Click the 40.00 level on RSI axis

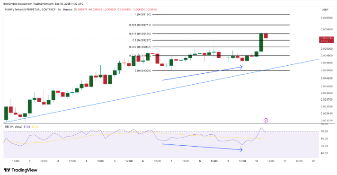tap(324, 153)
